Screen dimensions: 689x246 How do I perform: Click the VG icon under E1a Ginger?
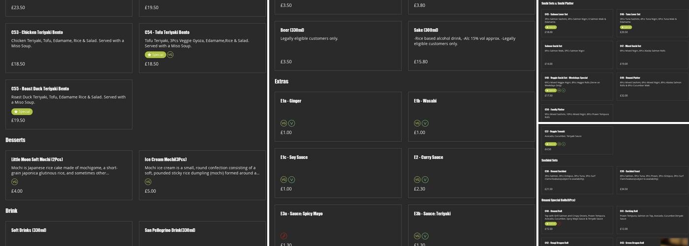pos(283,123)
